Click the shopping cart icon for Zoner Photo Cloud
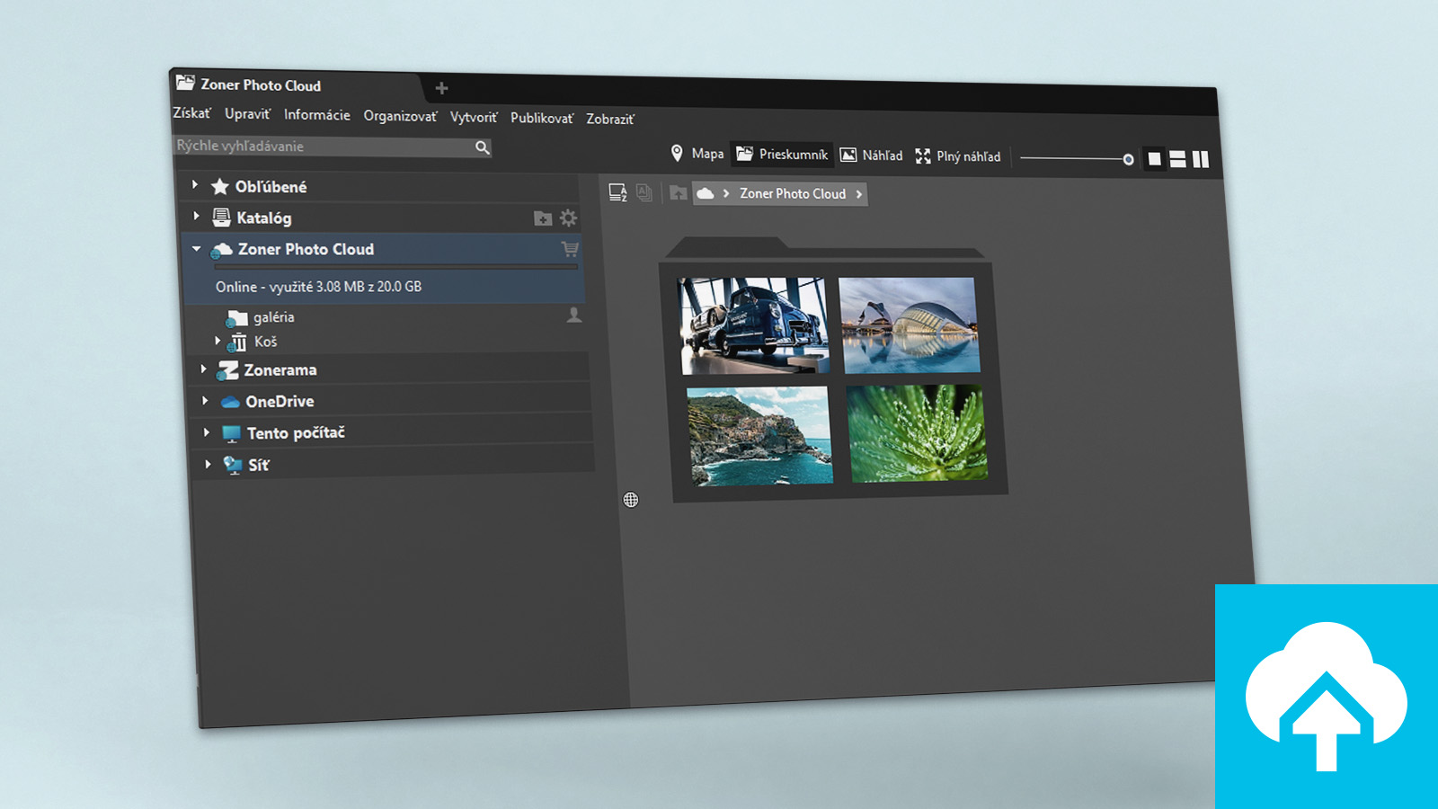The width and height of the screenshot is (1438, 809). click(570, 249)
